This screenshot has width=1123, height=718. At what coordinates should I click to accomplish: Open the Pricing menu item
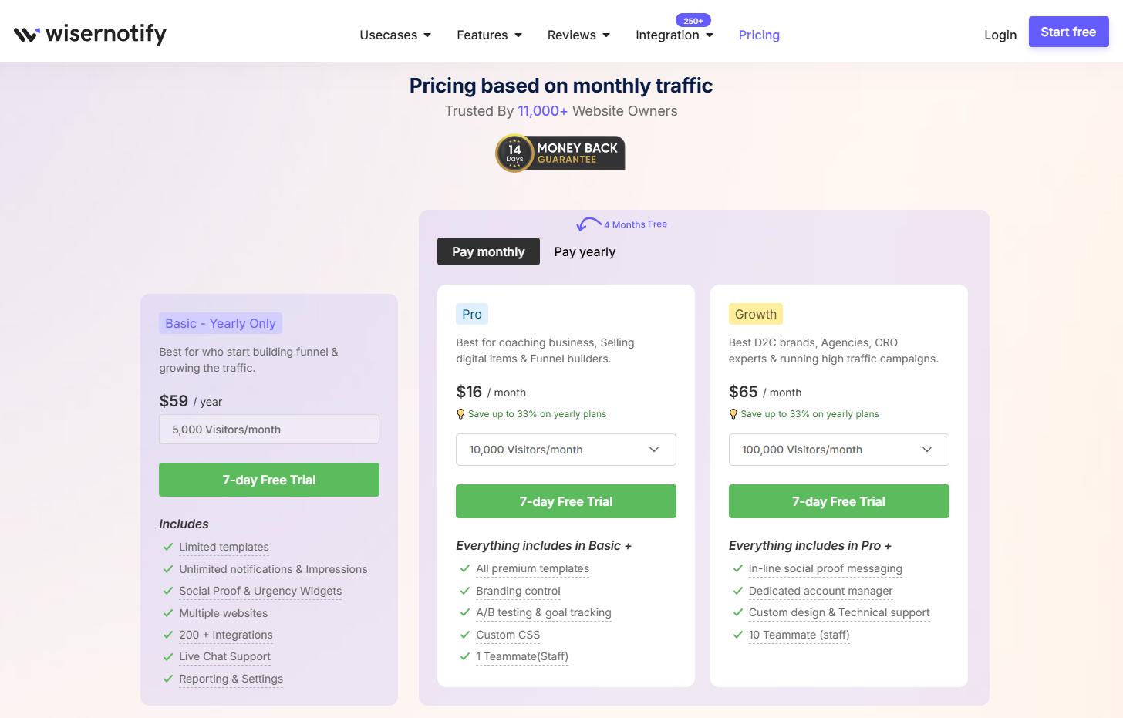pyautogui.click(x=759, y=35)
